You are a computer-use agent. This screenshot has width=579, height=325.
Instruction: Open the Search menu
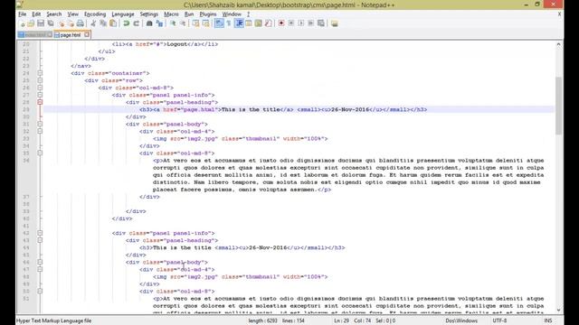pos(54,14)
